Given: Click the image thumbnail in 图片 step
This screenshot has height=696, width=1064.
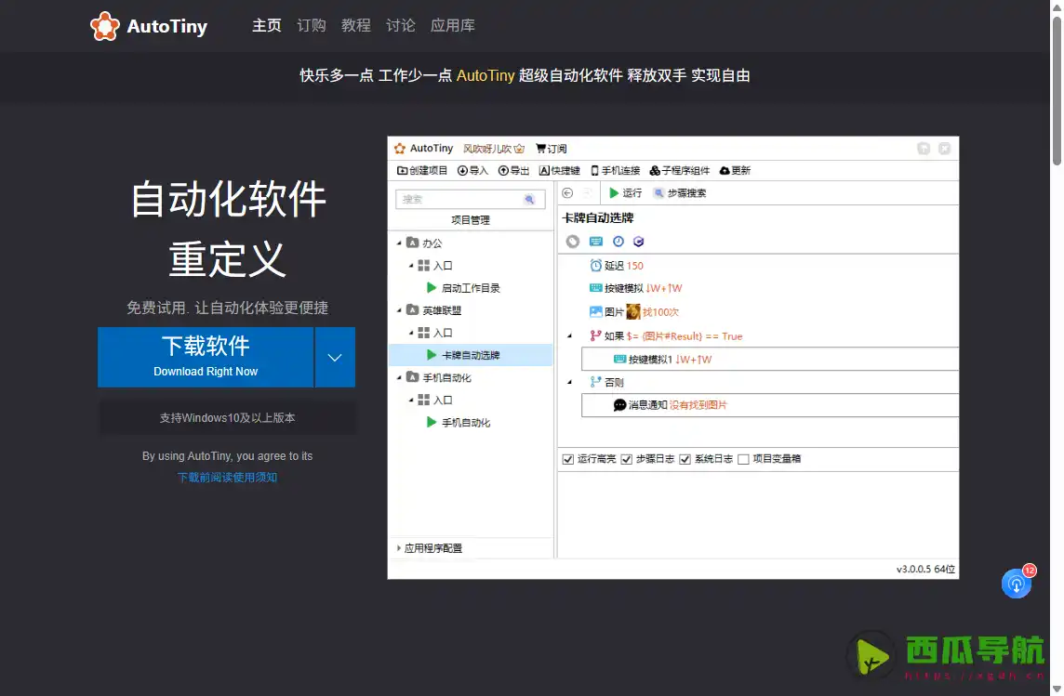Looking at the screenshot, I should tap(633, 311).
